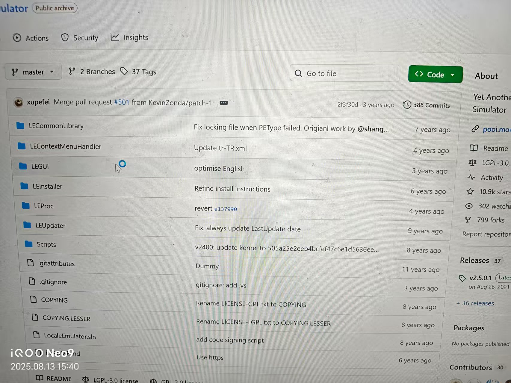
Task: Click xupefei's avatar image
Action: pos(19,103)
